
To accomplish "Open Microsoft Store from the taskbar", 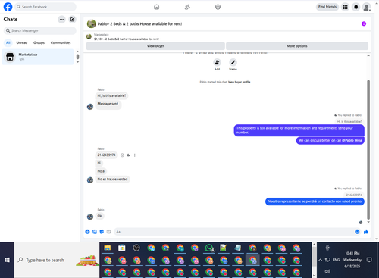I will (122, 248).
